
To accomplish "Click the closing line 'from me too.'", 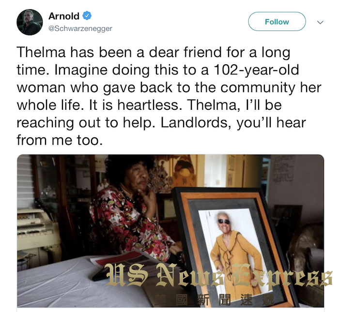I will click(60, 140).
